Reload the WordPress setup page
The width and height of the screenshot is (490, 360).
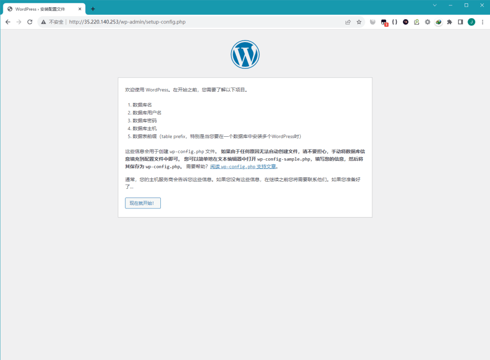(30, 22)
